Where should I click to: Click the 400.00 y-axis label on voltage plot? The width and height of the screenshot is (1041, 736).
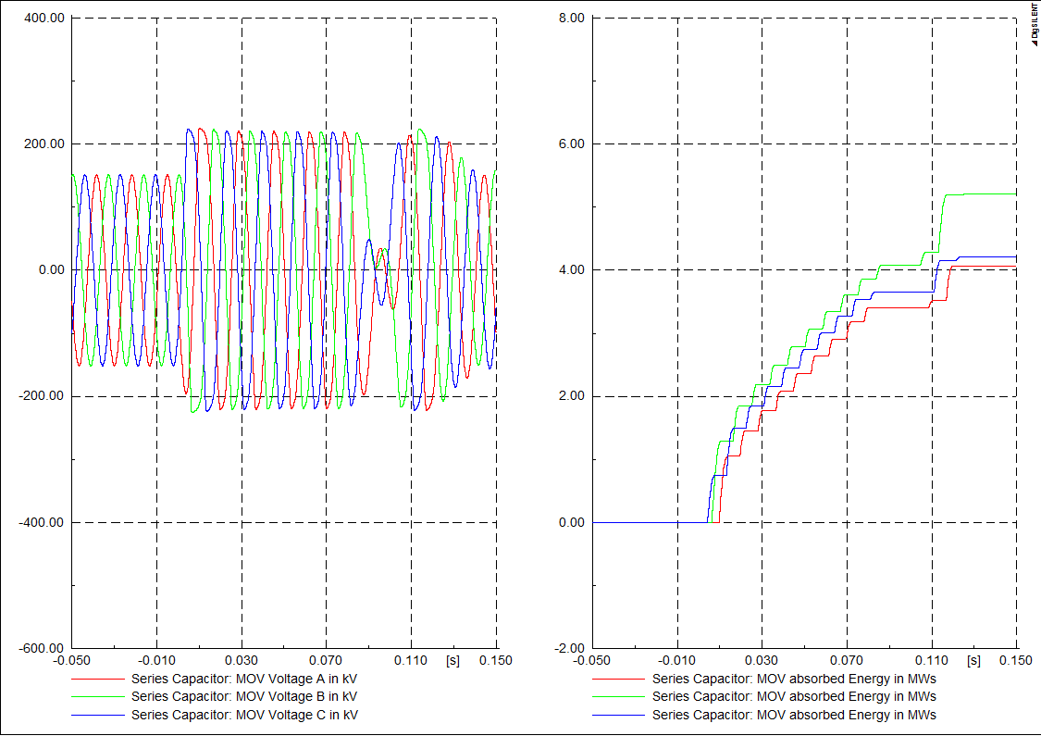[x=44, y=18]
